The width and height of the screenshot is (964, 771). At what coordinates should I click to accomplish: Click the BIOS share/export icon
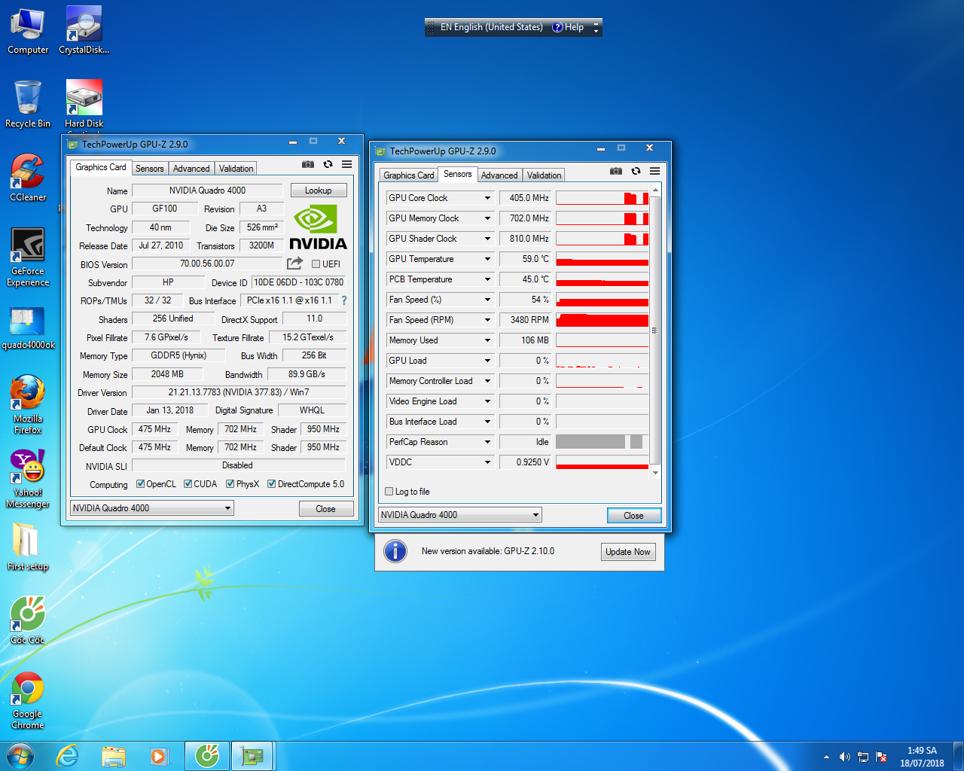point(294,263)
